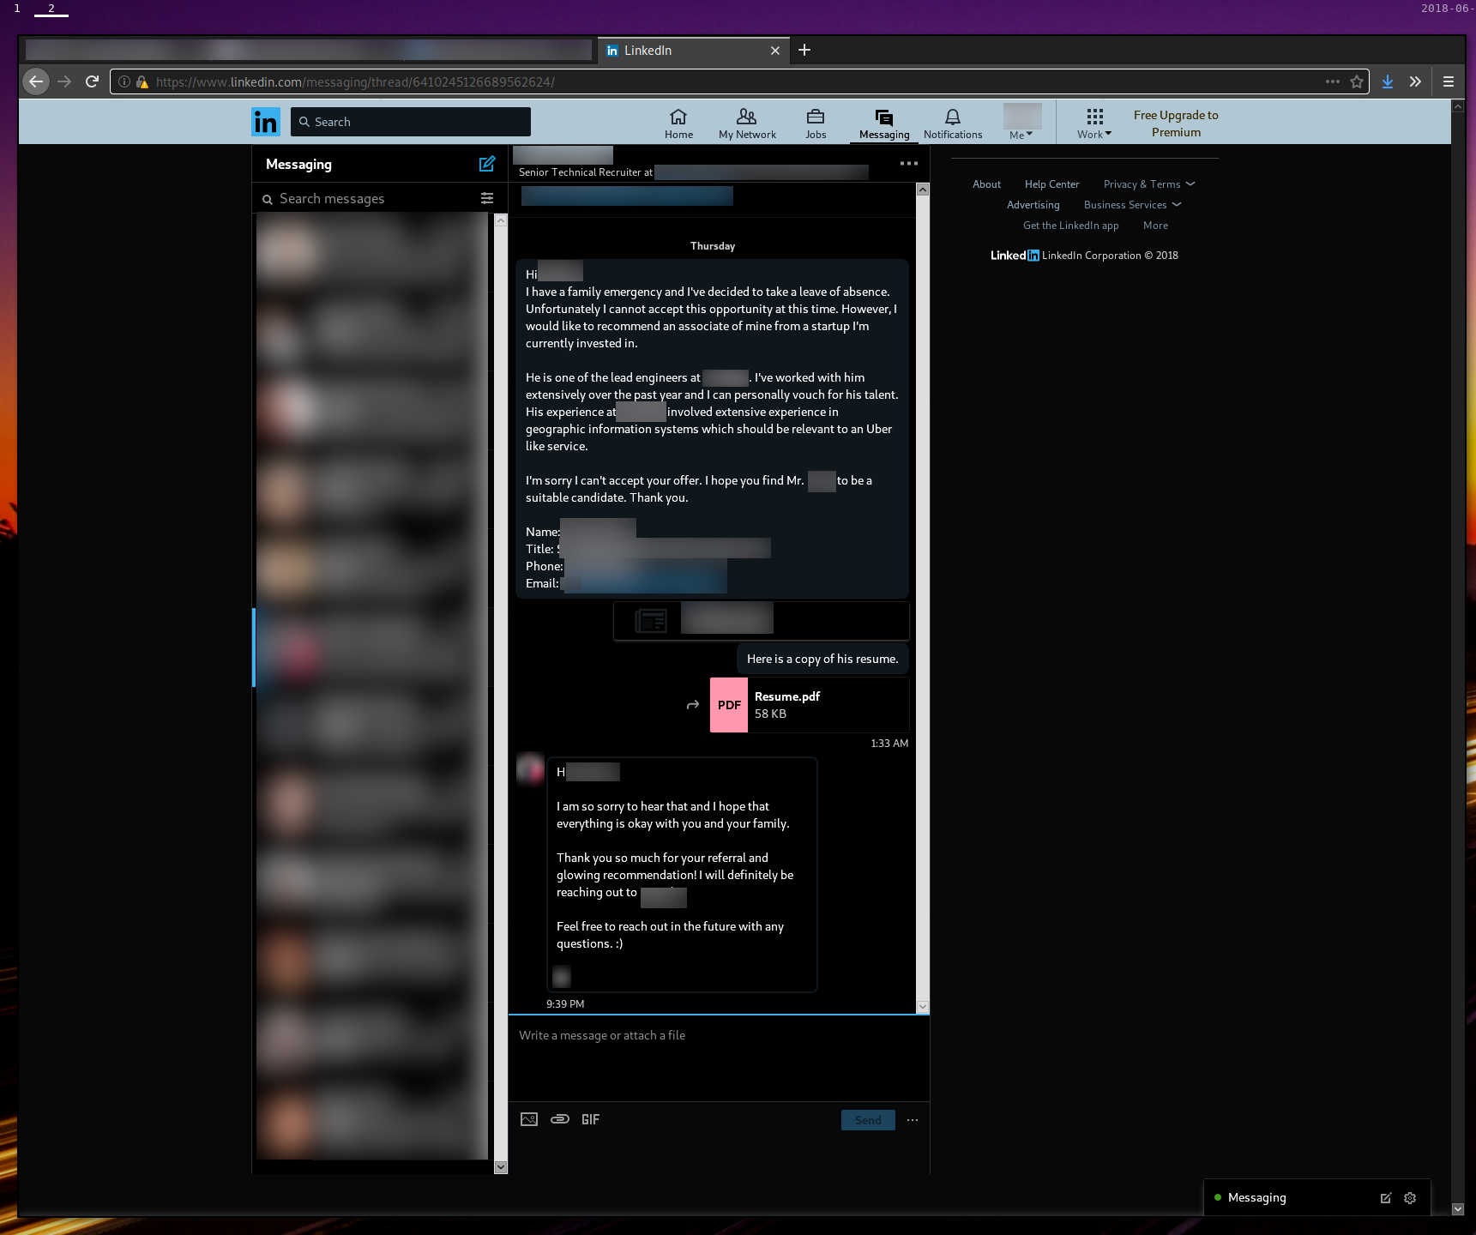This screenshot has width=1476, height=1235.
Task: Click the About footer link
Action: pyautogui.click(x=986, y=184)
